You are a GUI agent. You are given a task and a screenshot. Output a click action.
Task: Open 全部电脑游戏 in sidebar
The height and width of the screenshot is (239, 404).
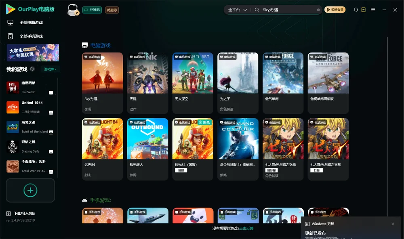click(31, 23)
